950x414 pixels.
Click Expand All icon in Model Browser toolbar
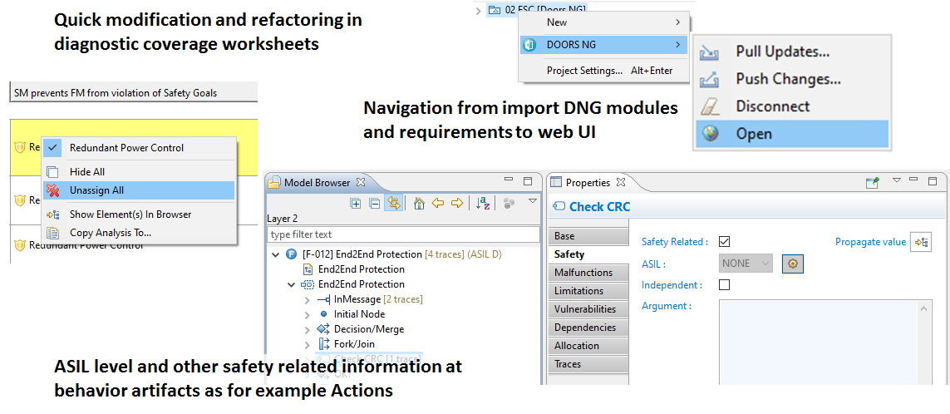click(x=356, y=203)
